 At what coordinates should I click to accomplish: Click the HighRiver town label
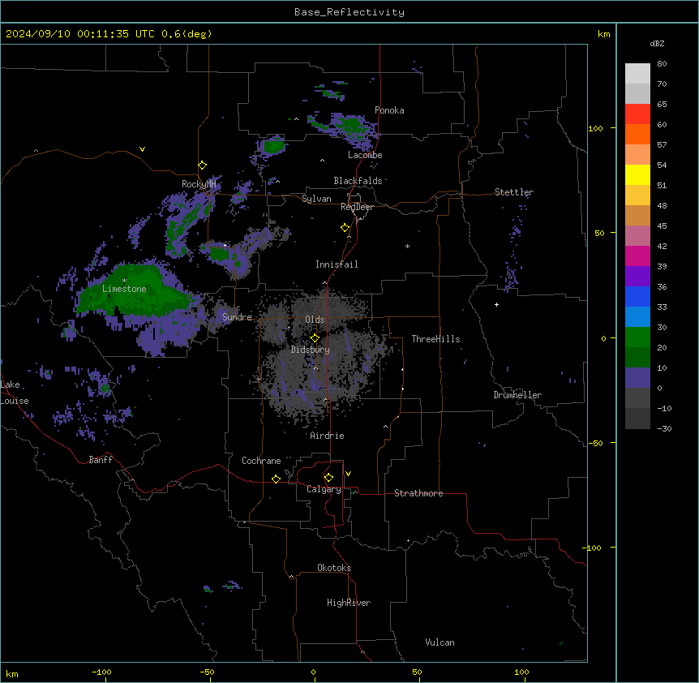pyautogui.click(x=349, y=603)
